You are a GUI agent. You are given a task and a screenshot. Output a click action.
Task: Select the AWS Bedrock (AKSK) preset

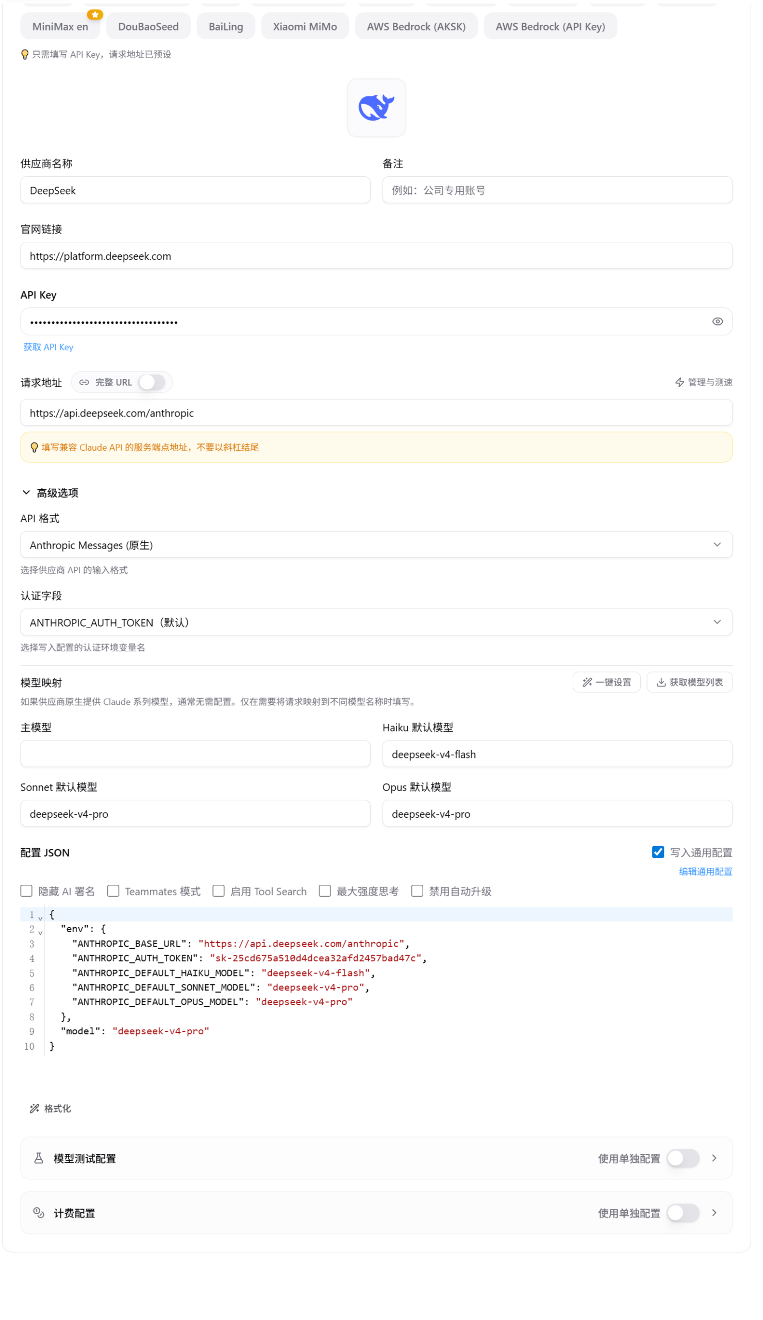pos(417,26)
